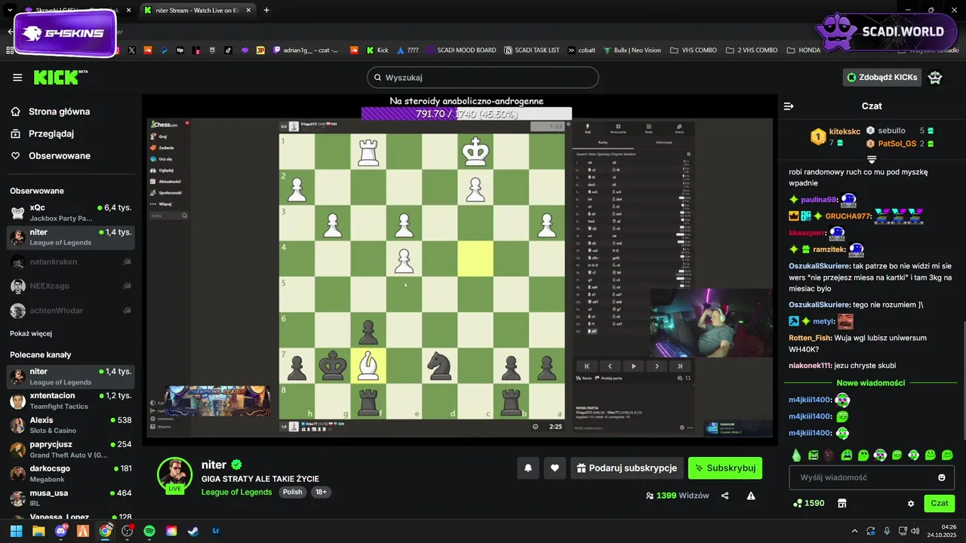Insert the green crystal quick emote

coord(796,455)
